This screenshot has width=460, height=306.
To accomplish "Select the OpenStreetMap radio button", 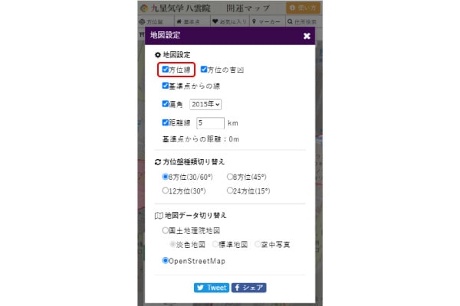I will pyautogui.click(x=165, y=260).
